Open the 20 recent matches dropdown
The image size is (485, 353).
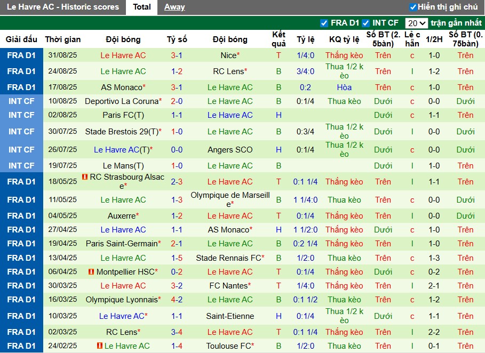416,23
